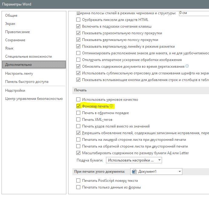
Task: Open Центр управления безопасностью section
Action: coord(34,99)
